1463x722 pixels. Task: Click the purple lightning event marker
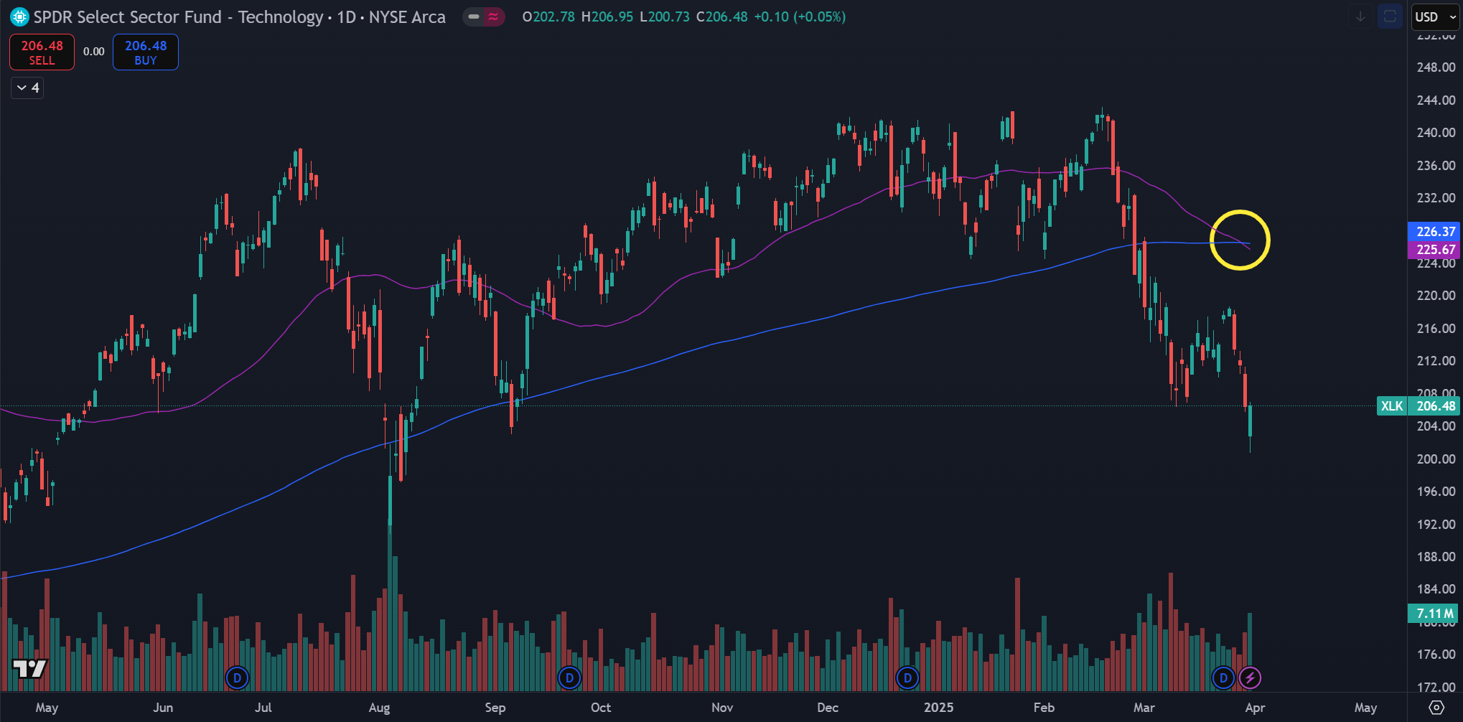pos(1250,678)
